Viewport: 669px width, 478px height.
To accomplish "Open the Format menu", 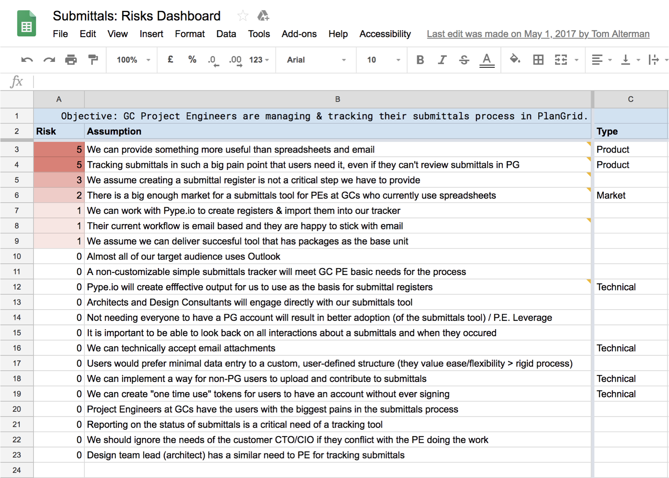I will [x=190, y=34].
